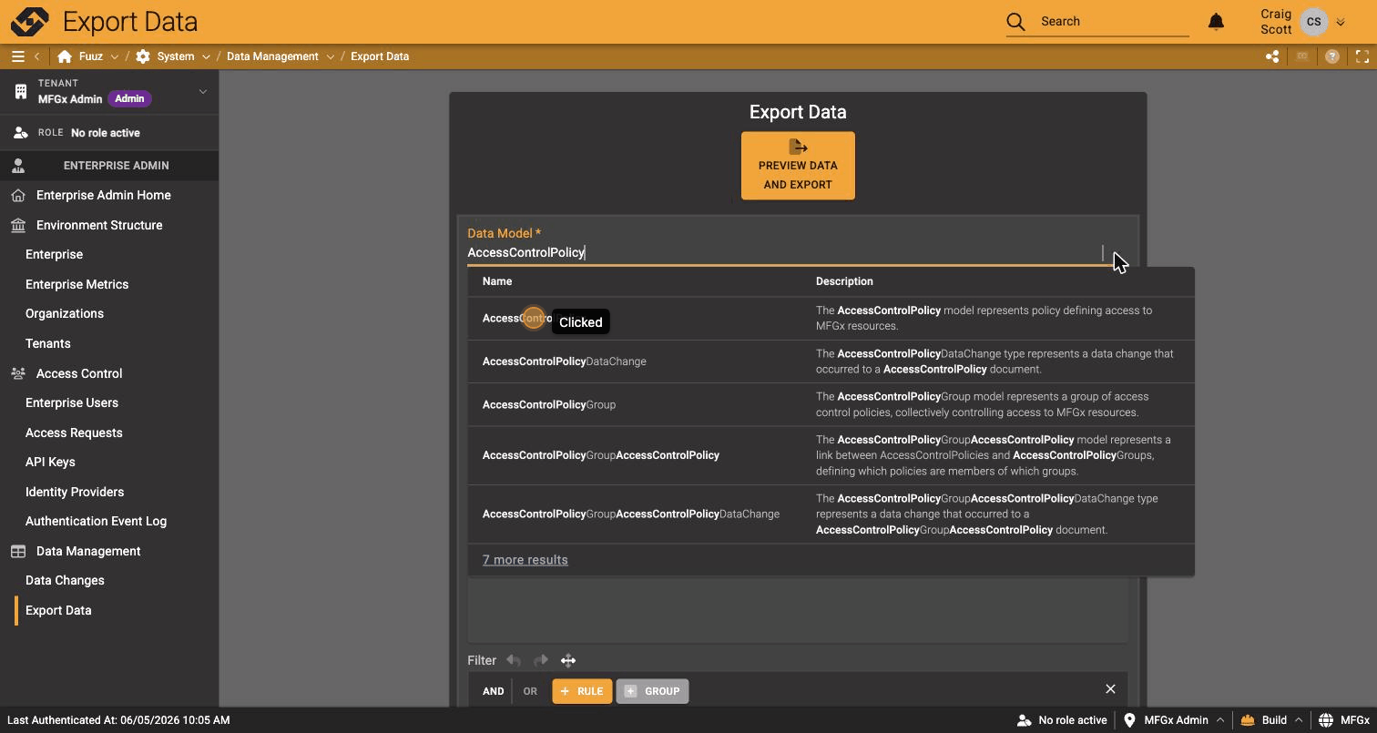Open the help question mark icon
The height and width of the screenshot is (733, 1377).
point(1332,56)
